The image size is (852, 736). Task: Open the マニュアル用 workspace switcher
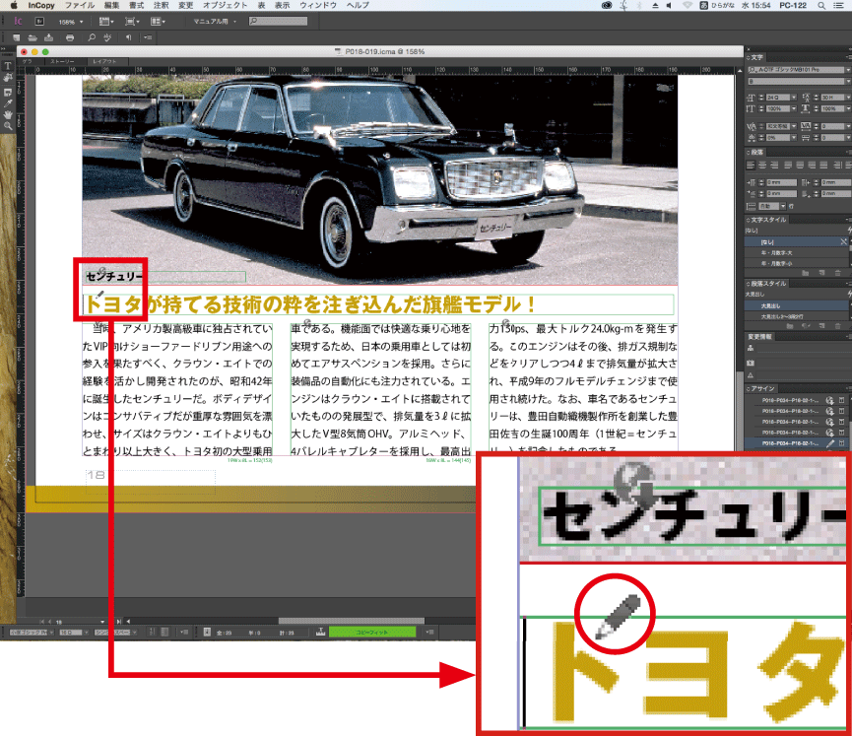click(215, 22)
